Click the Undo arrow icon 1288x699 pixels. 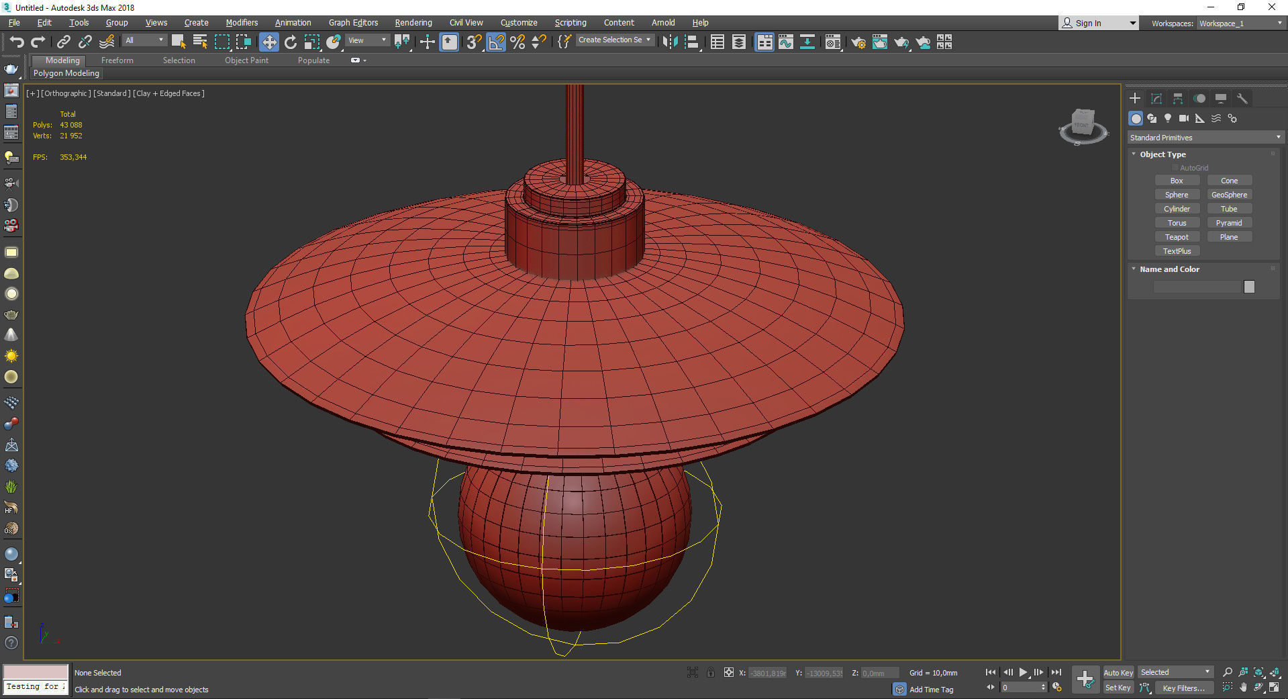[x=16, y=42]
